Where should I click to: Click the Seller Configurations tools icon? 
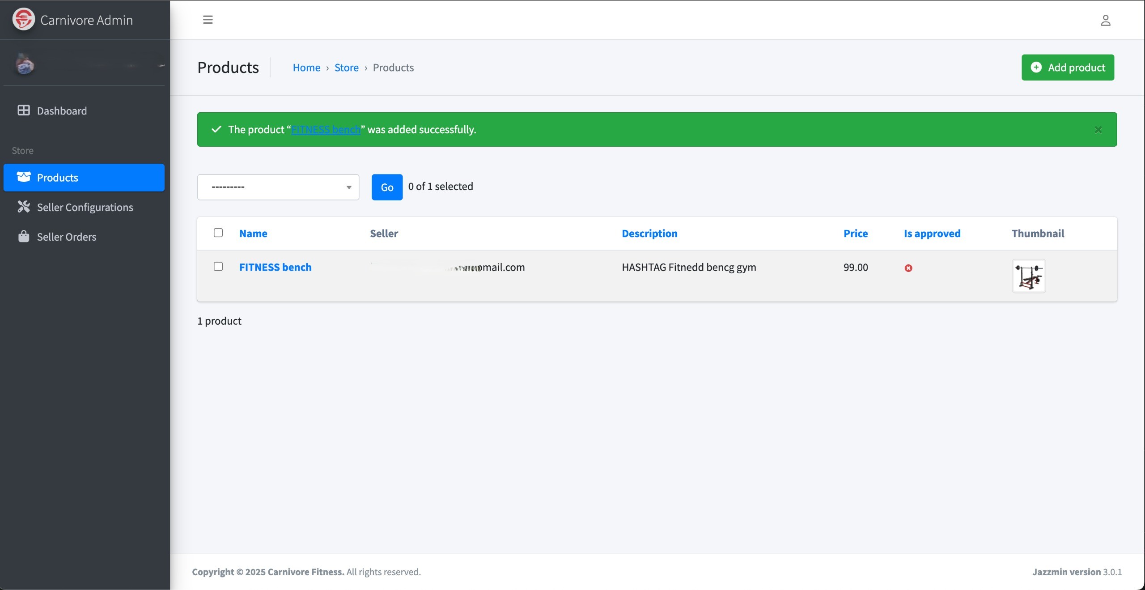tap(24, 207)
